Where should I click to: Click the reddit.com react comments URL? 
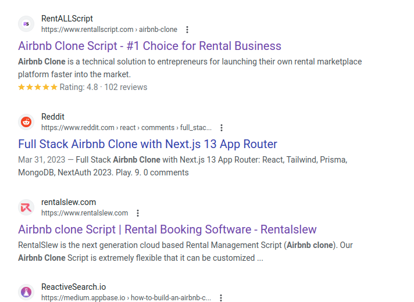coord(127,128)
